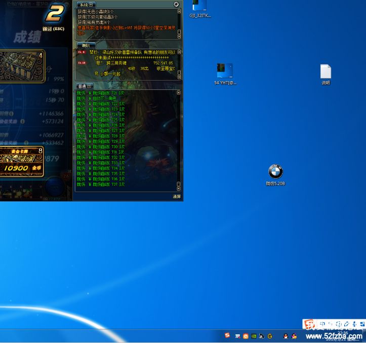Viewport: 366px width, 343px height.
Task: Click the 清屏 clear screen button
Action: click(x=177, y=196)
